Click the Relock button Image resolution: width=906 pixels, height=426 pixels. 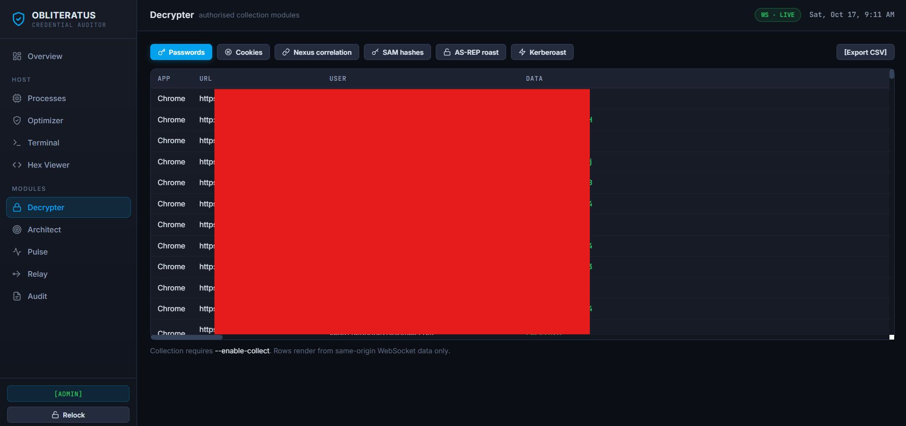pyautogui.click(x=68, y=415)
